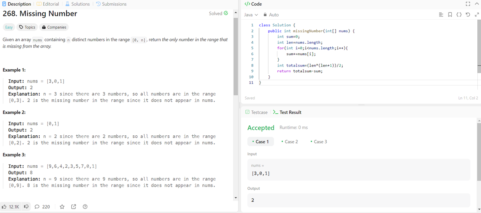This screenshot has width=481, height=213.
Task: Collapse the Code panel with the up chevron
Action: tap(477, 4)
